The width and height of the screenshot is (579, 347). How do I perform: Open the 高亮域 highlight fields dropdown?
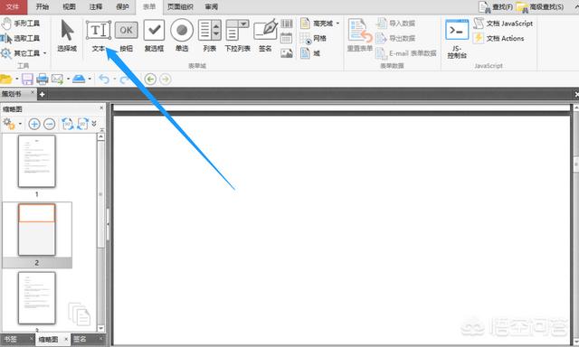click(x=319, y=23)
